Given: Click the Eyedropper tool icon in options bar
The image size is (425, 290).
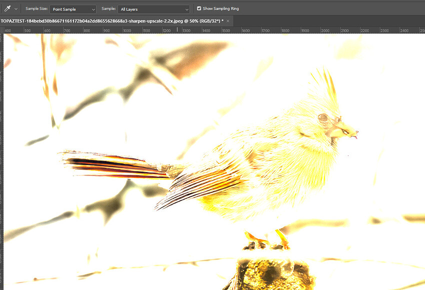Looking at the screenshot, I should point(8,8).
